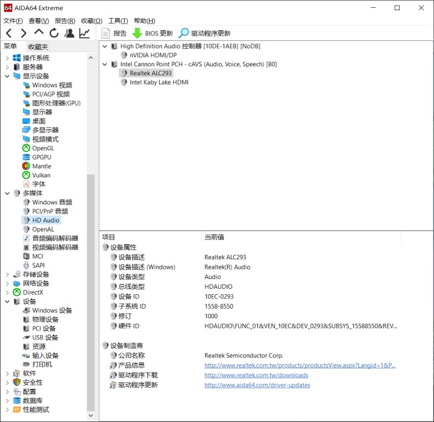Click the 驱动程序更新 toolbar button

[204, 33]
